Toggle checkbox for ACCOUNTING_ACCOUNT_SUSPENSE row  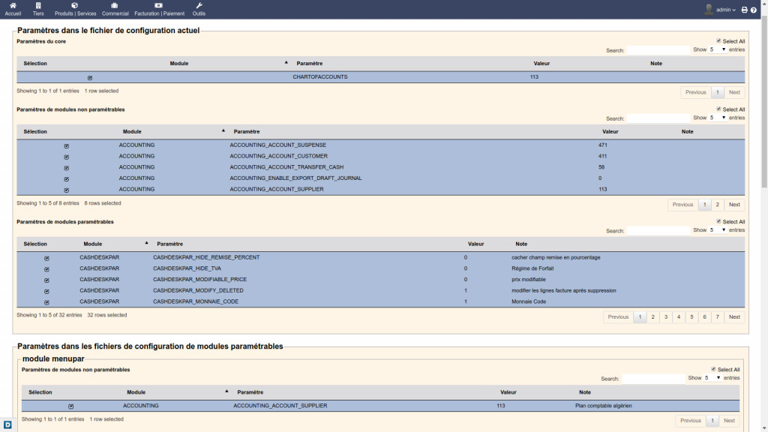[67, 145]
